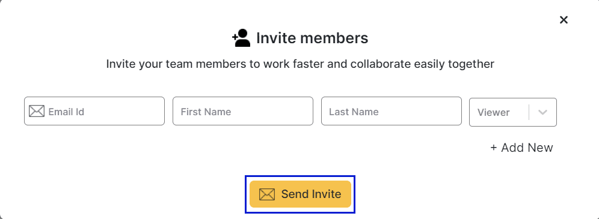Click the add-user icon beside the heading
The width and height of the screenshot is (599, 219).
click(241, 38)
